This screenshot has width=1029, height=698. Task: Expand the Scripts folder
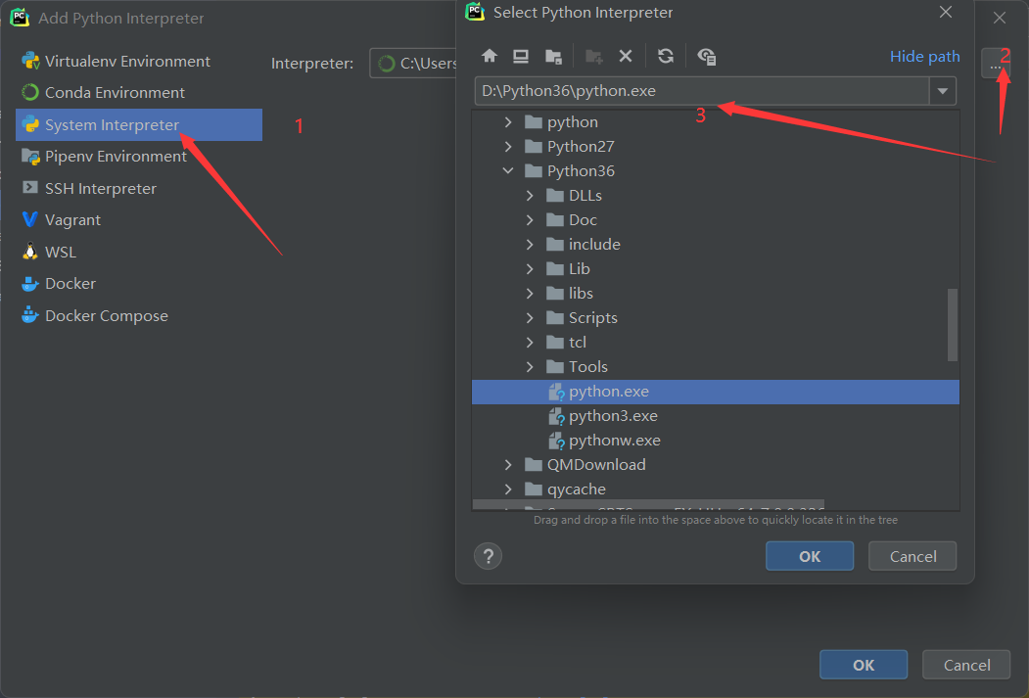point(530,317)
